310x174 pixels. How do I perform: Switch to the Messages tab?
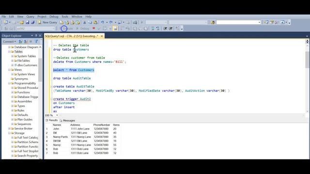[67, 120]
